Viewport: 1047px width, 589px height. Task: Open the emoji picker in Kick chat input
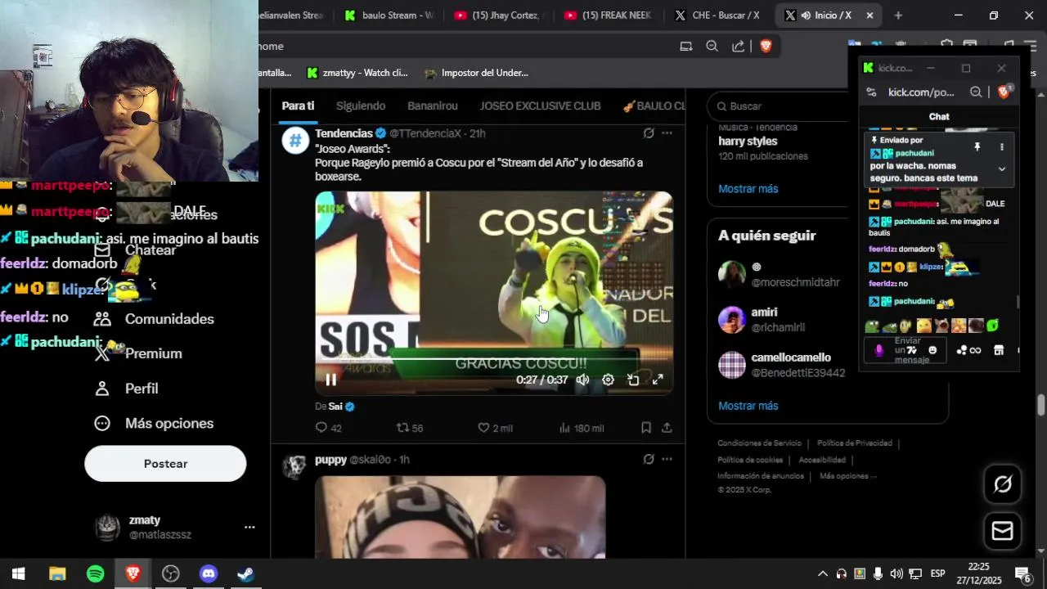(x=932, y=350)
